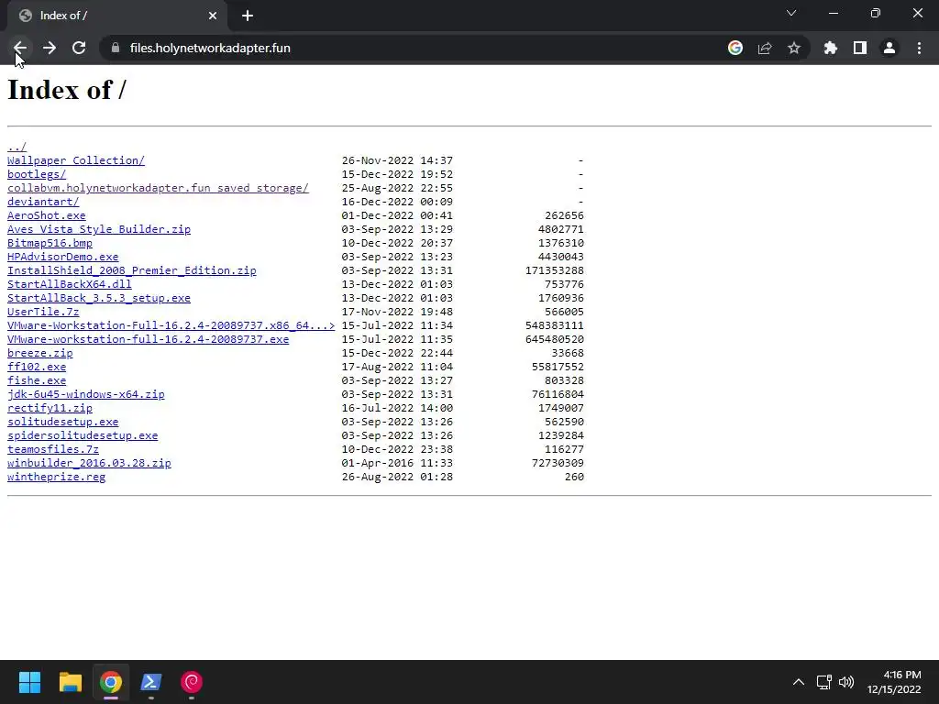This screenshot has width=939, height=704.
Task: Go back using the browser back arrow
Action: [20, 48]
